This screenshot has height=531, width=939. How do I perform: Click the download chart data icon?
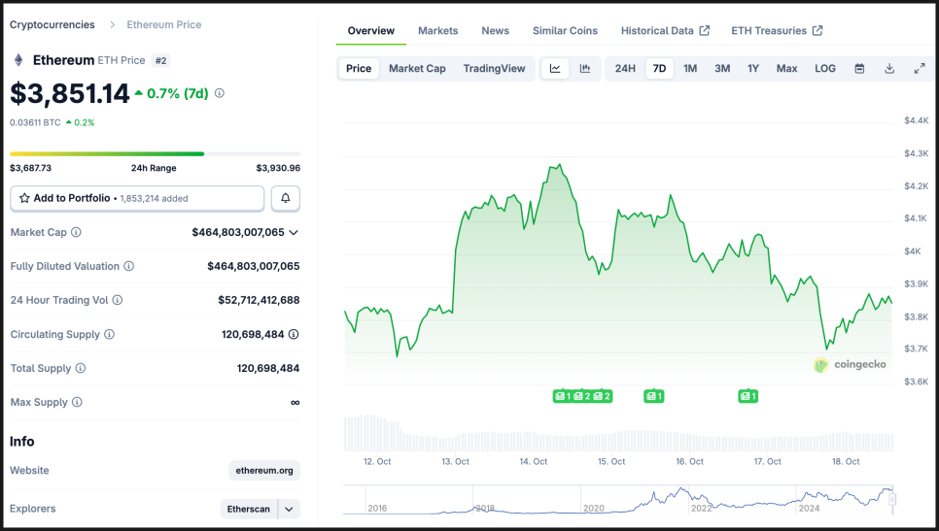tap(889, 69)
